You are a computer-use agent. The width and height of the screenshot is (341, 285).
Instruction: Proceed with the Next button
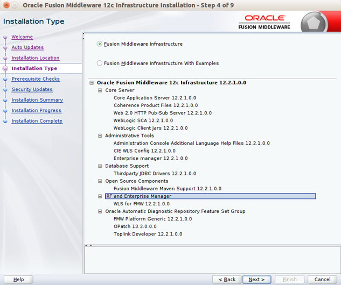[x=256, y=280]
